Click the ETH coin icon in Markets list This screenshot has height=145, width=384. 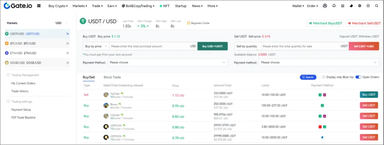[x=7, y=53]
